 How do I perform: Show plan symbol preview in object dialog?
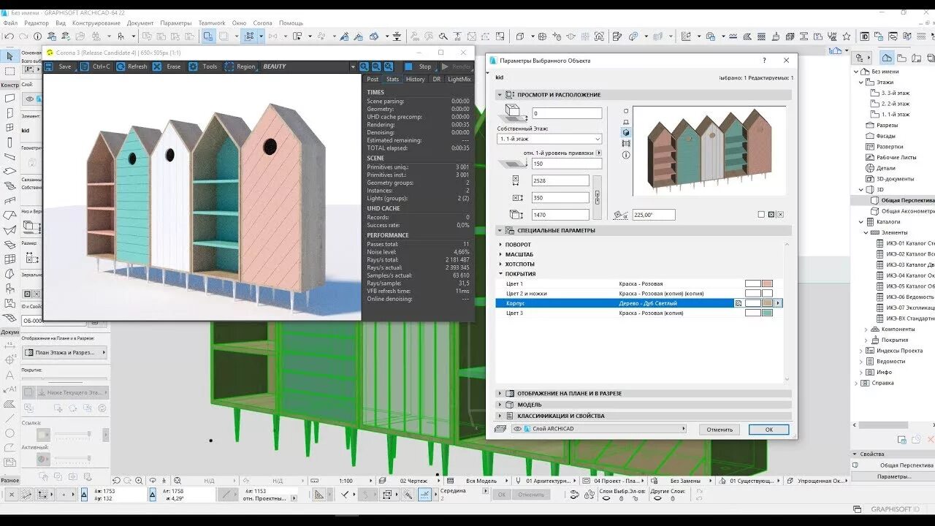[626, 111]
